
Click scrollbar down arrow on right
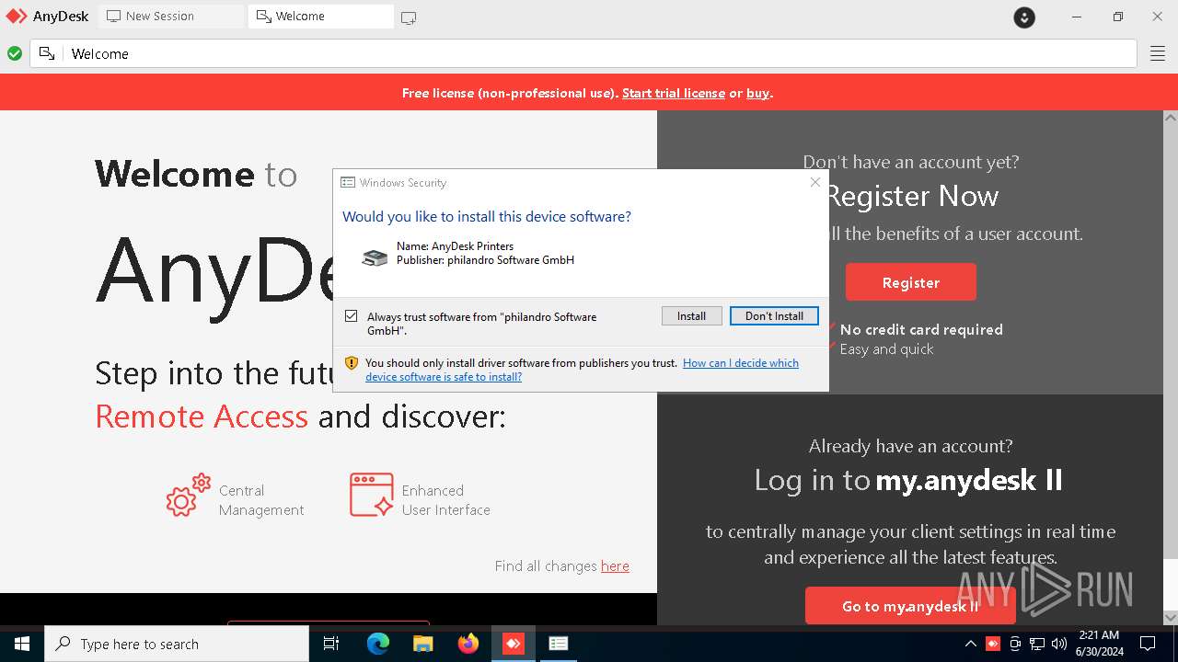1171,618
